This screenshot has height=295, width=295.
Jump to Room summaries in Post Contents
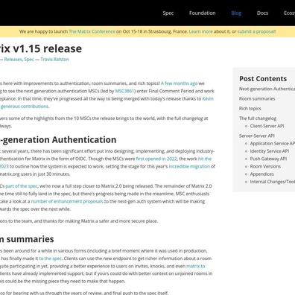tap(257, 98)
